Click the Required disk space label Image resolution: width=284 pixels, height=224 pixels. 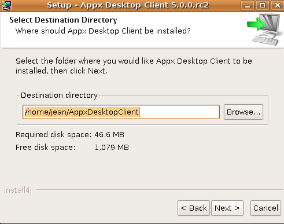pyautogui.click(x=53, y=135)
